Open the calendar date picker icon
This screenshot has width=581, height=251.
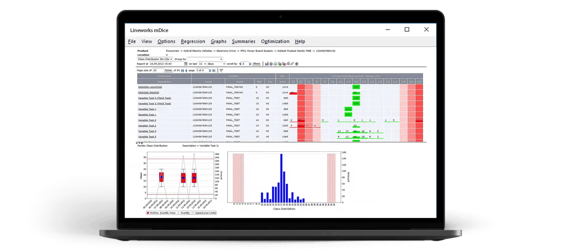click(x=186, y=64)
